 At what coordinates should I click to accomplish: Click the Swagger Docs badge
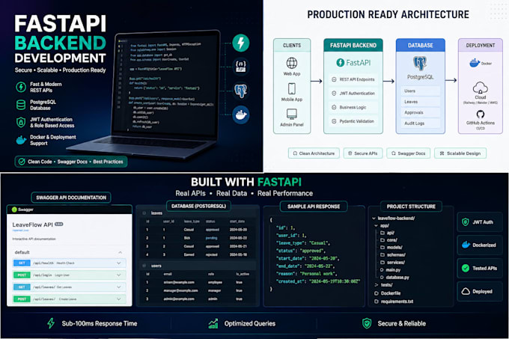point(409,153)
